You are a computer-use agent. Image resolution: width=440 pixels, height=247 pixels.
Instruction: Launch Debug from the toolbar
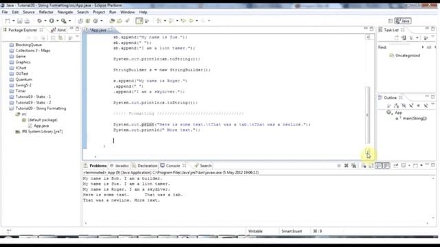pyautogui.click(x=39, y=21)
